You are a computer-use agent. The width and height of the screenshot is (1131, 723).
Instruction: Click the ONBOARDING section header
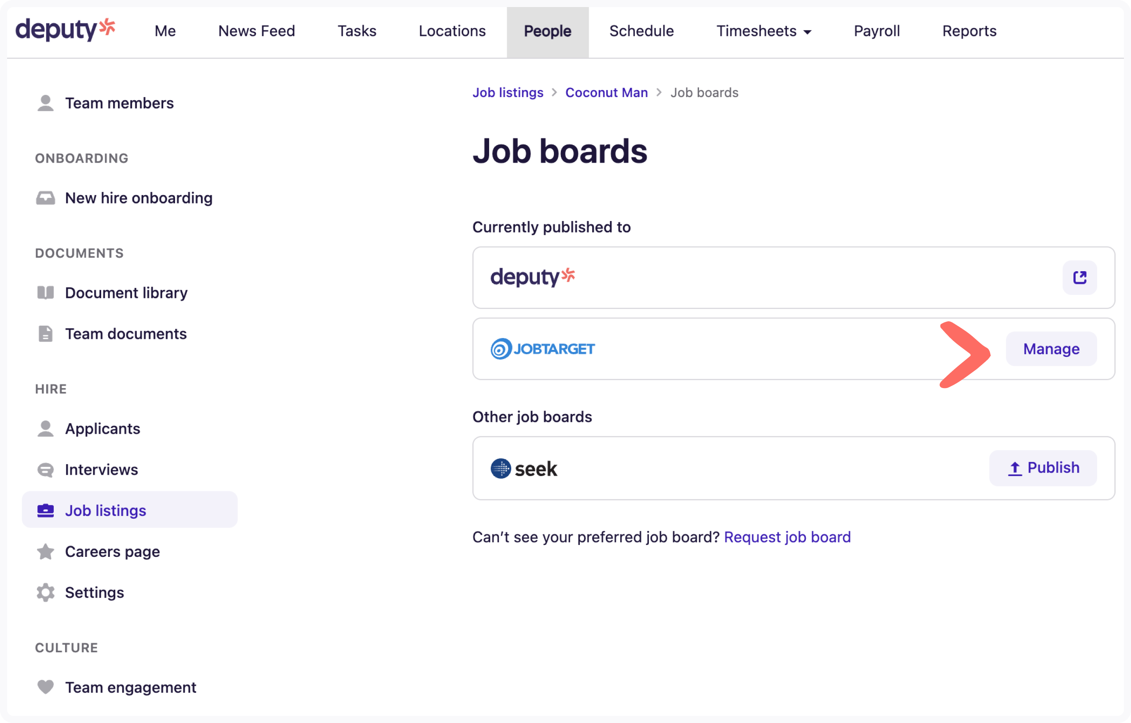[81, 158]
